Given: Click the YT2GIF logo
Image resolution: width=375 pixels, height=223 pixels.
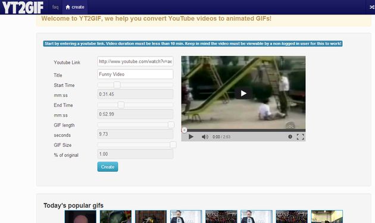Looking at the screenshot, I should click(x=23, y=7).
